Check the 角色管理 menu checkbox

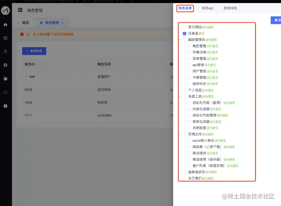[x=189, y=46]
